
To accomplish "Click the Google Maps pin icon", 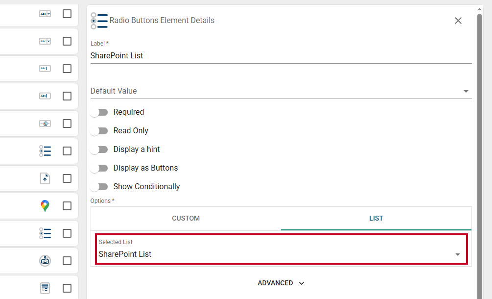I will (45, 206).
